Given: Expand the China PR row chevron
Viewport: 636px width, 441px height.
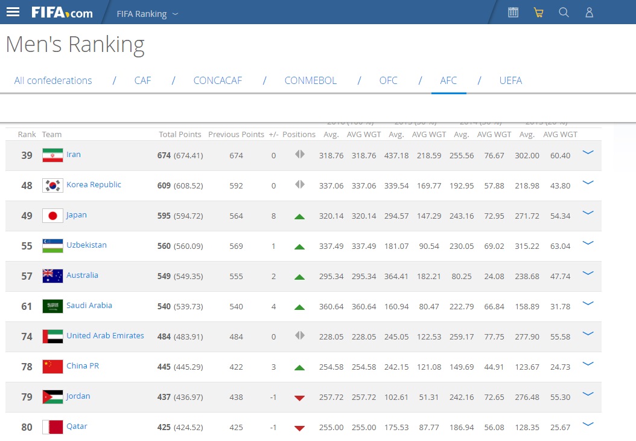Looking at the screenshot, I should [588, 364].
